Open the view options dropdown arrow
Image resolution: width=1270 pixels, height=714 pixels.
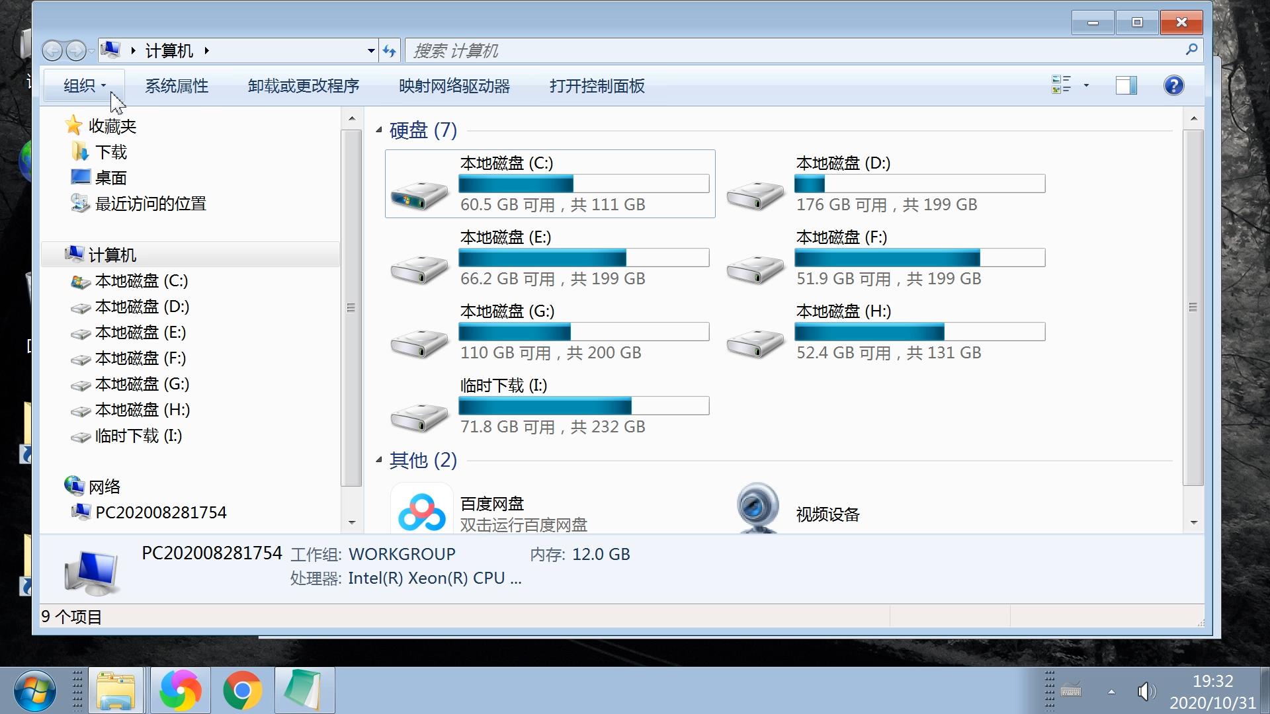1086,85
